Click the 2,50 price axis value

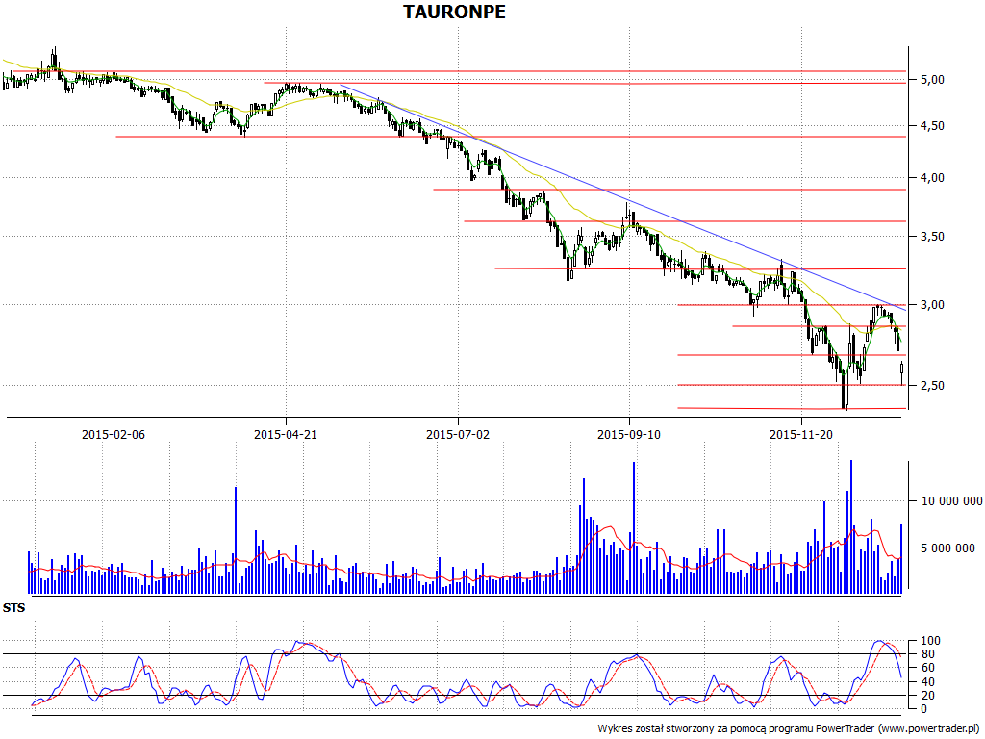tap(932, 385)
